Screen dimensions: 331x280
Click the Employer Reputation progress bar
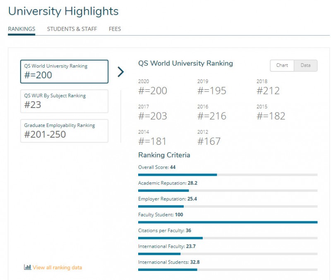point(228,206)
